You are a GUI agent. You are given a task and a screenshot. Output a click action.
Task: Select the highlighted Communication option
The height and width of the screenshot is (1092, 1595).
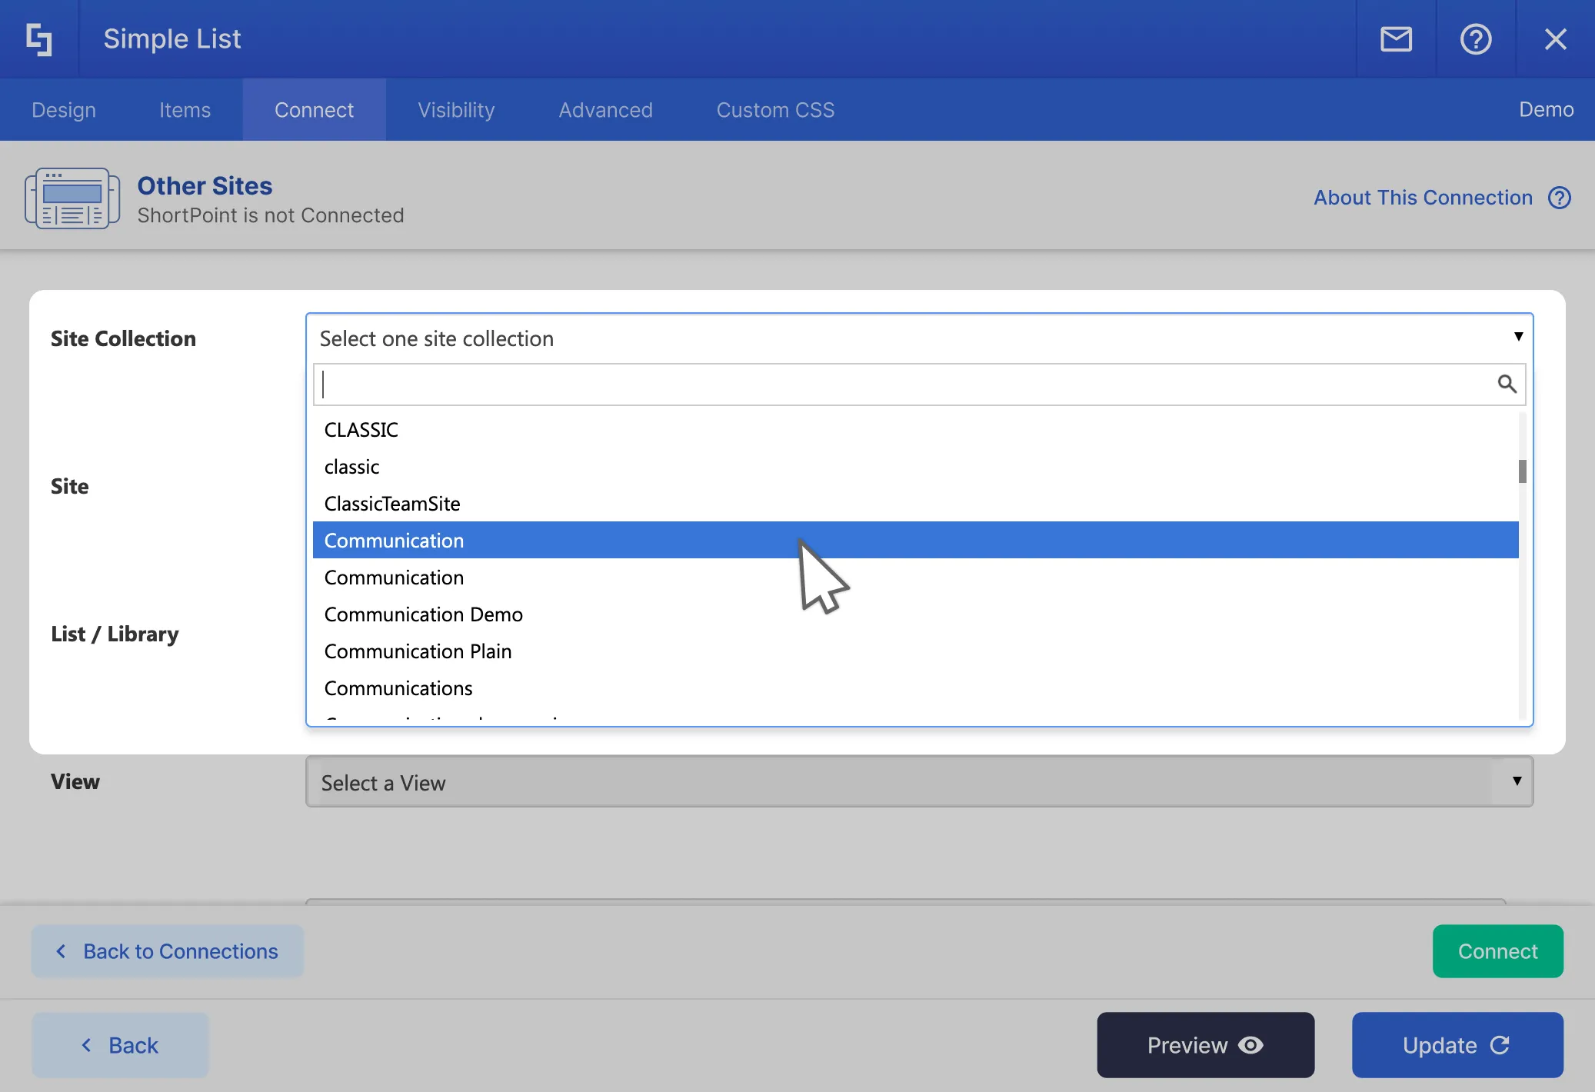click(x=394, y=541)
